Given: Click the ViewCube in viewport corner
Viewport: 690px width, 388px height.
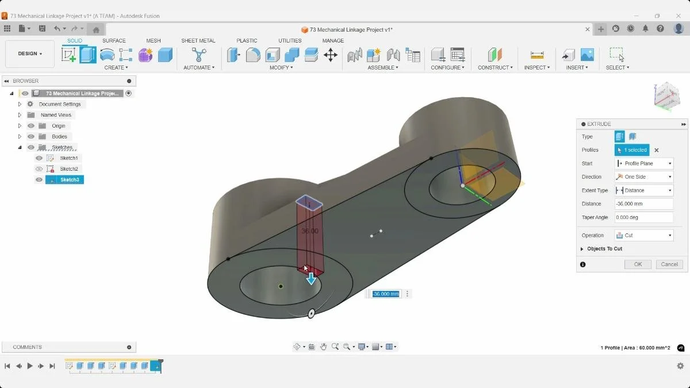Looking at the screenshot, I should [x=666, y=96].
